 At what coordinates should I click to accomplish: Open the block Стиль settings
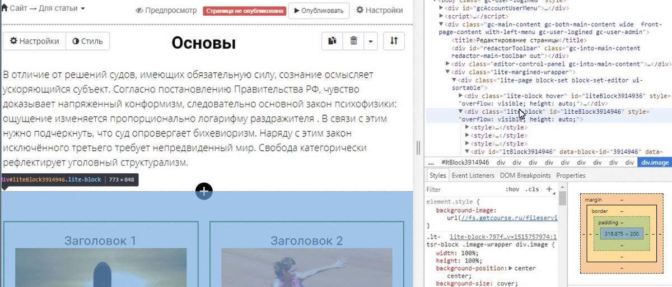tap(88, 41)
